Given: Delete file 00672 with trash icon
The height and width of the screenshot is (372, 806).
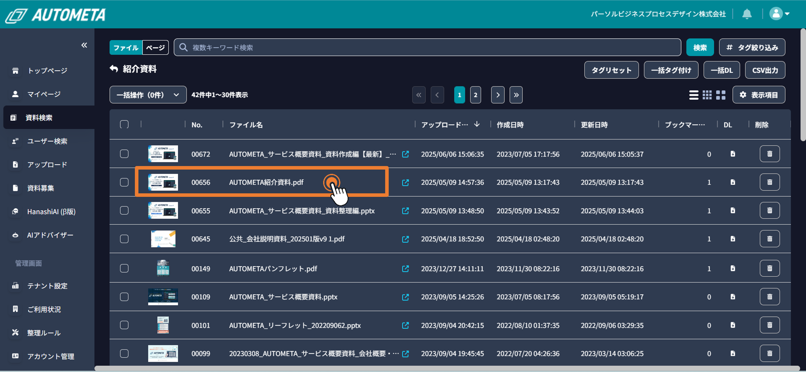Looking at the screenshot, I should pos(769,154).
